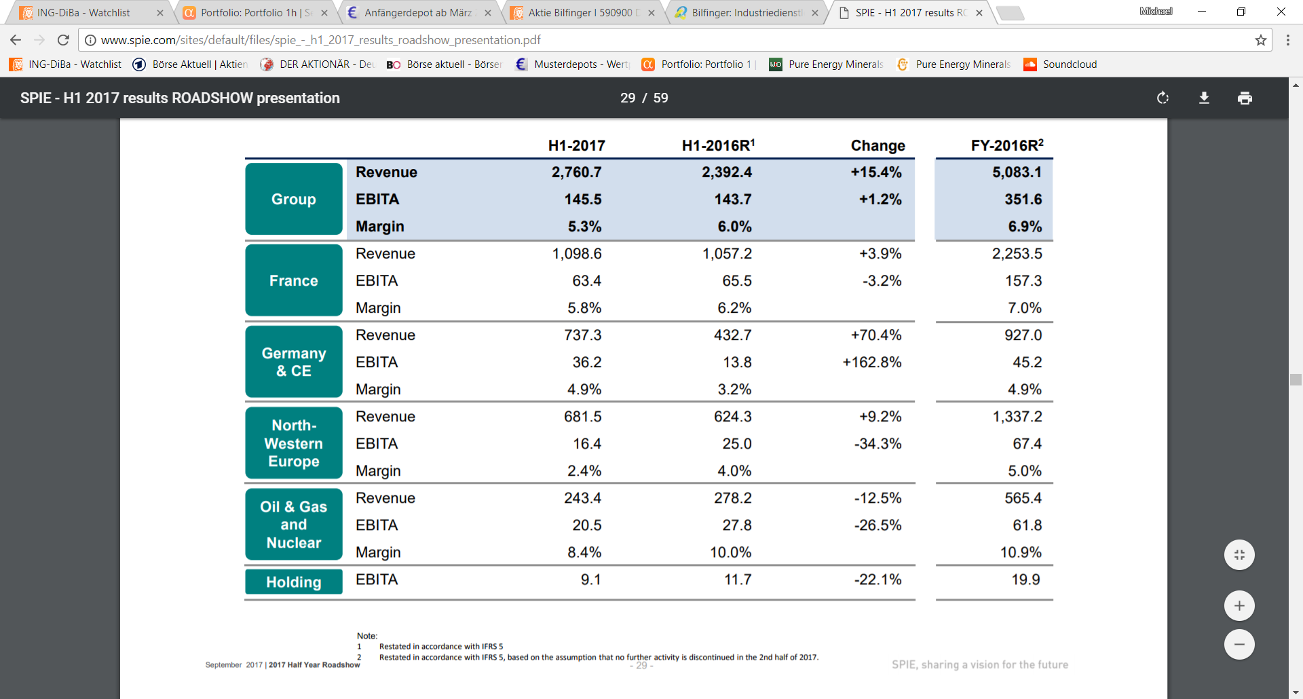Click 'SPIE, sharing a vision' footer text
The image size is (1303, 699).
click(x=980, y=665)
